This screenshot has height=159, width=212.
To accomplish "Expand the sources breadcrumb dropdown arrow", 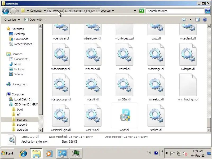I will coord(113,11).
